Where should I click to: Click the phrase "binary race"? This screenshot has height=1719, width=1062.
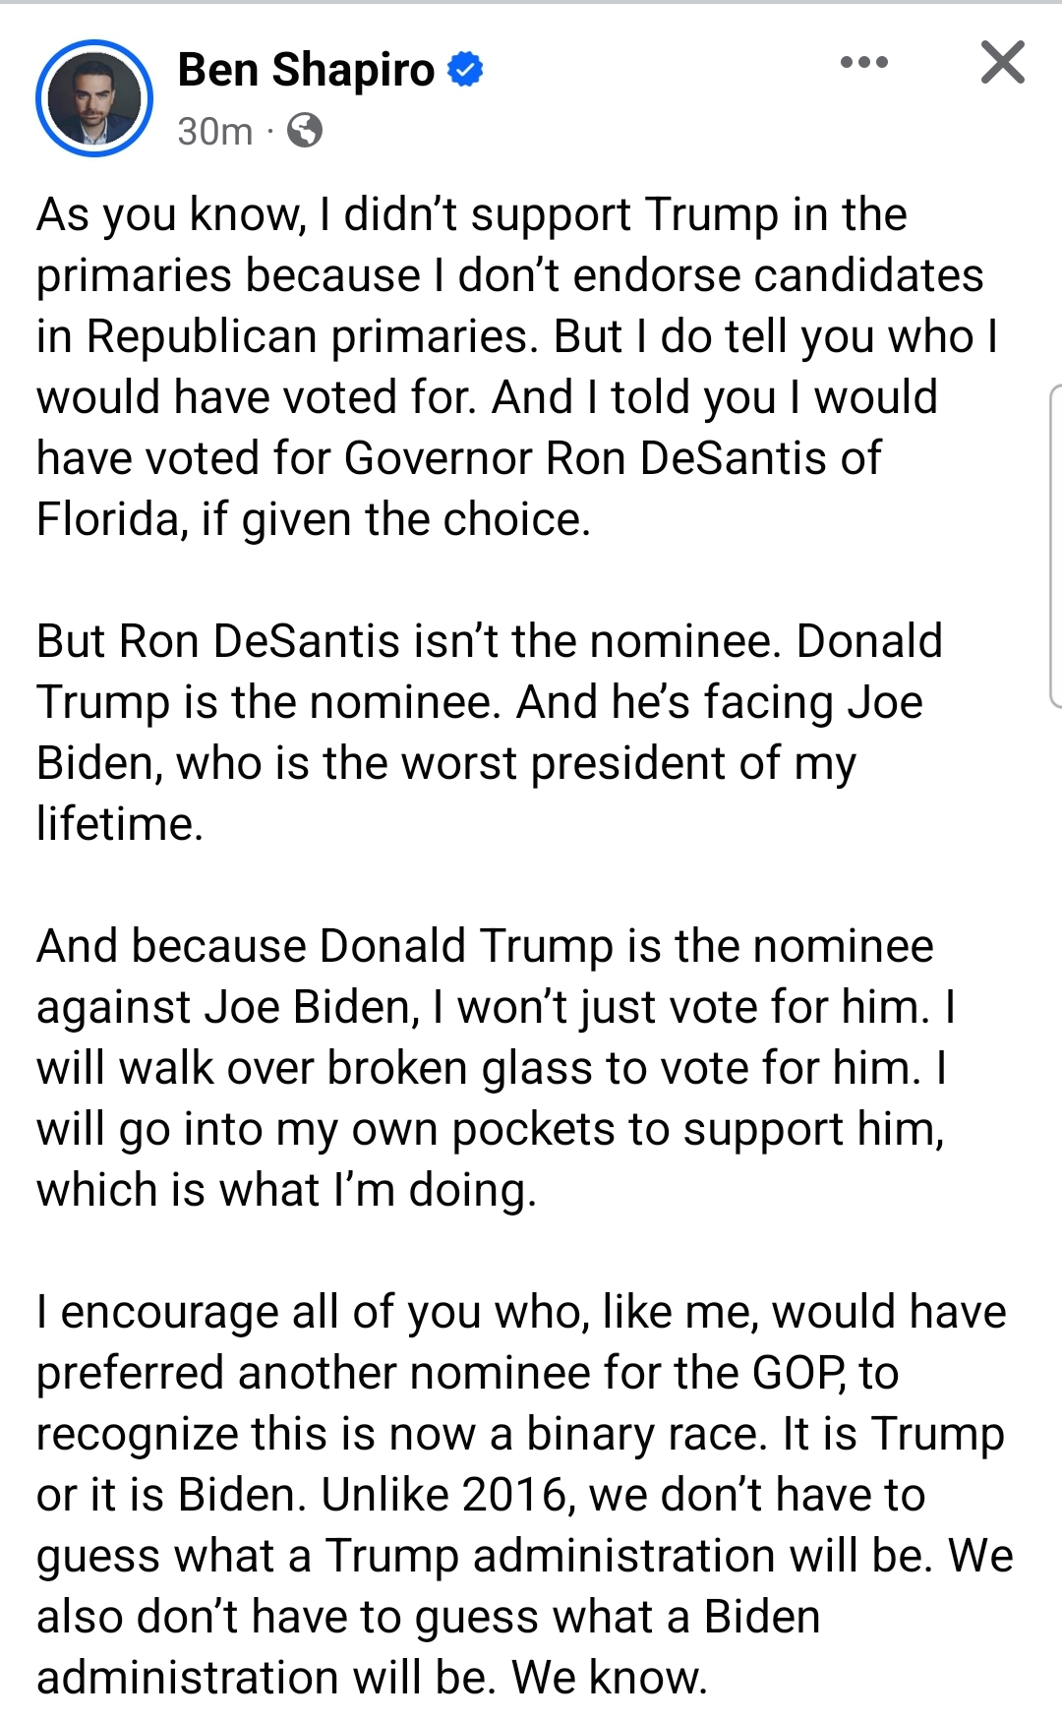645,1435
